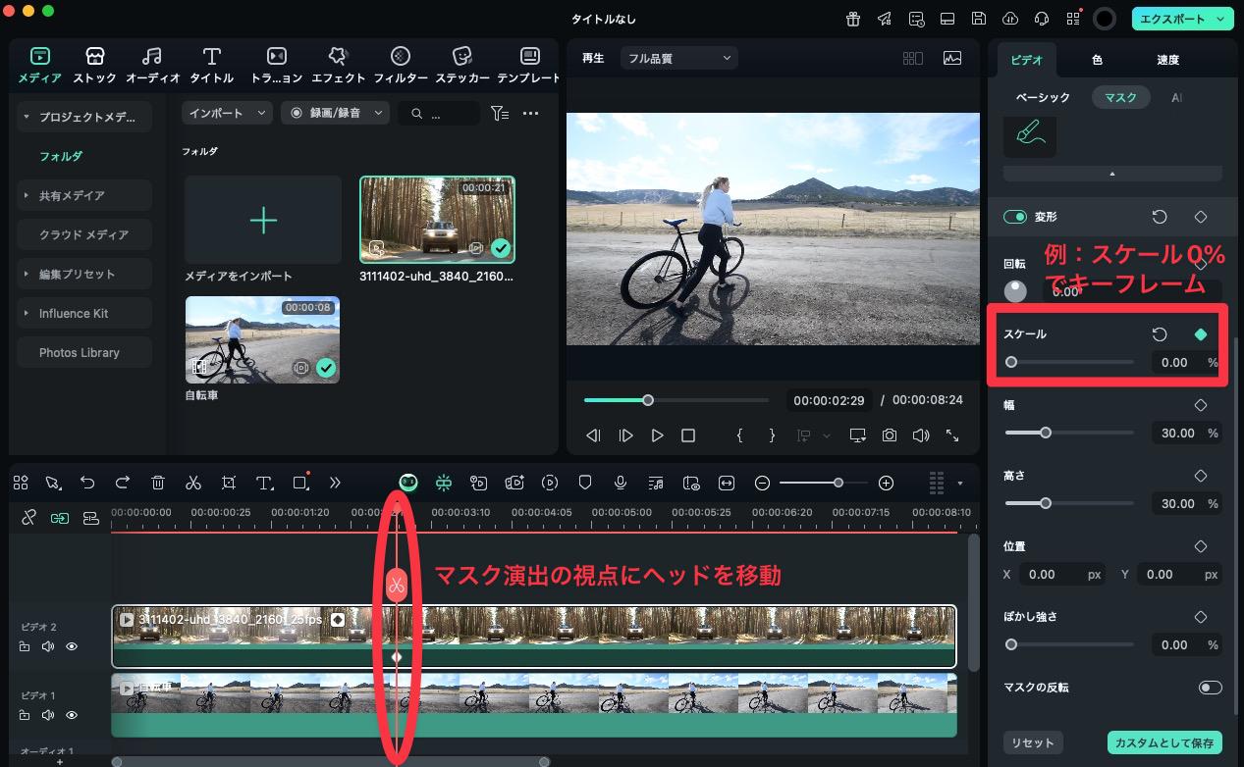Open the ストック stock tab
The image size is (1244, 767).
(x=95, y=65)
